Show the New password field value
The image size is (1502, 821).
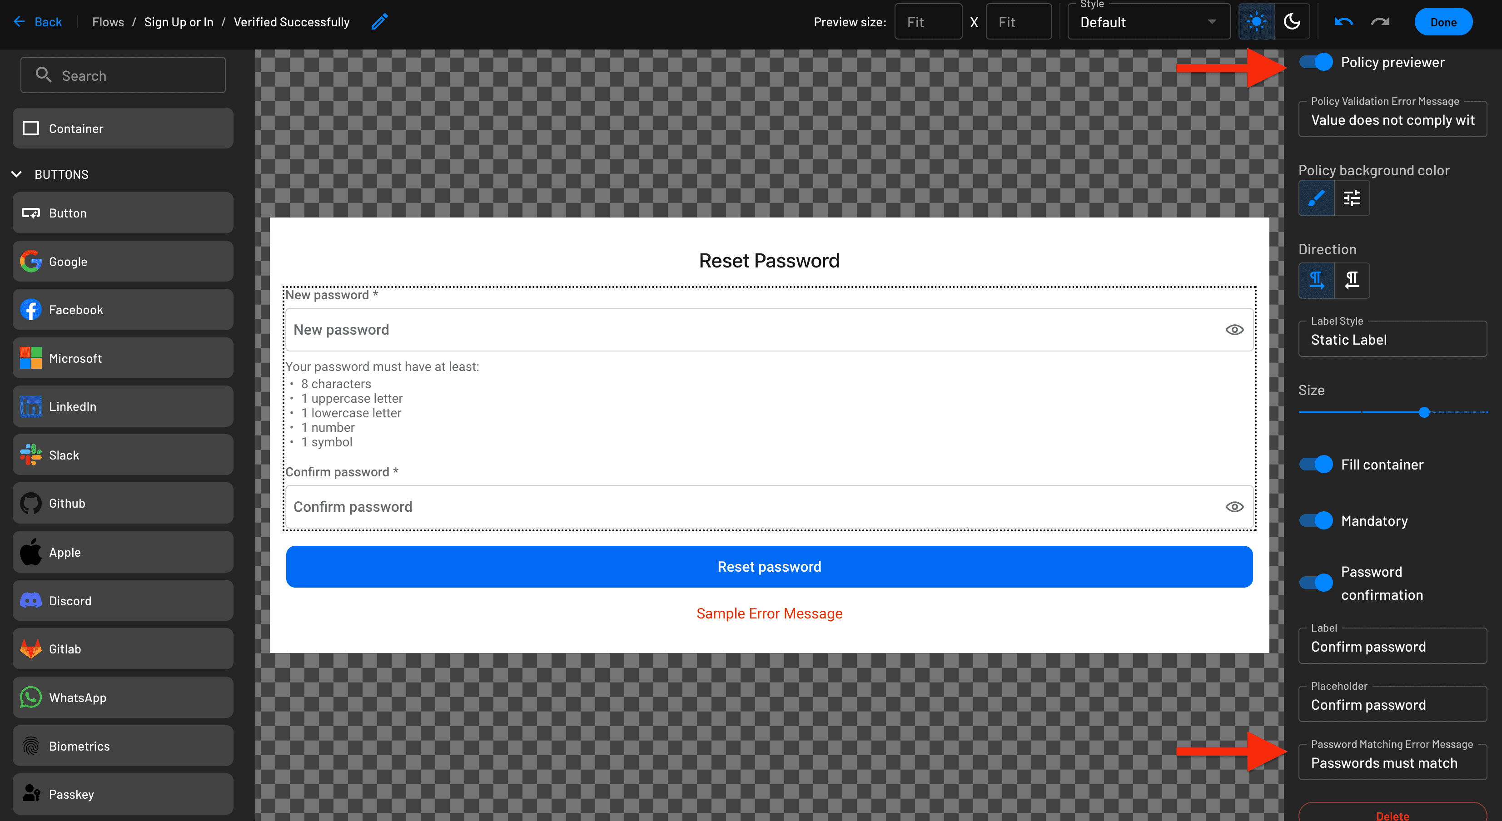[x=1234, y=329]
